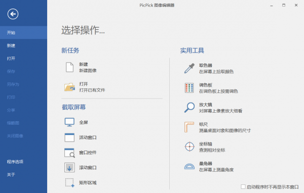Image resolution: width=304 pixels, height=193 pixels.
Task: Open existing file via folder icon (打开)
Action: (69, 87)
